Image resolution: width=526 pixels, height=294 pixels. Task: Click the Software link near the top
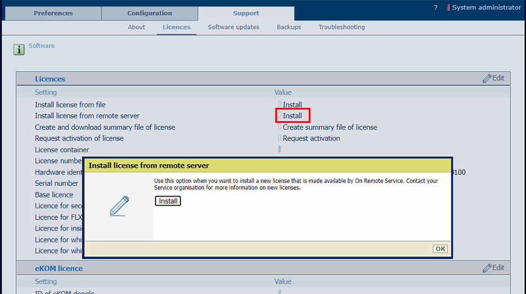(42, 46)
